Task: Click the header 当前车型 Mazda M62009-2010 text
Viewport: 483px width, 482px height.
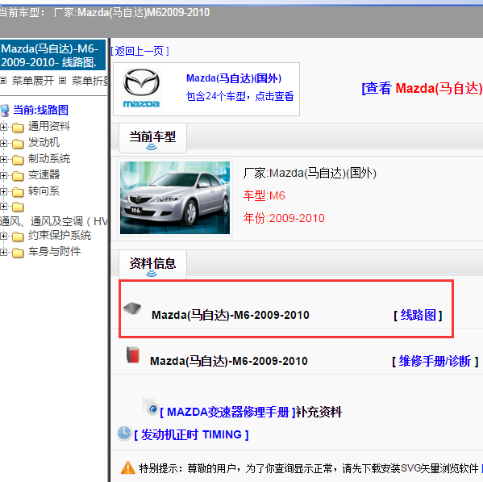Action: [105, 13]
